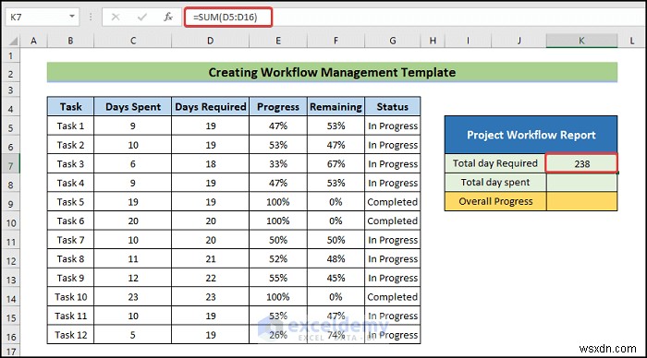Select the 'Task 1' cell
Viewport: 647px width, 358px height.
tap(70, 125)
